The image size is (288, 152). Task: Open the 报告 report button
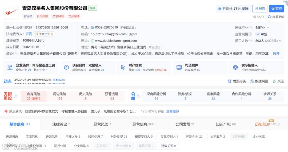(x=260, y=9)
